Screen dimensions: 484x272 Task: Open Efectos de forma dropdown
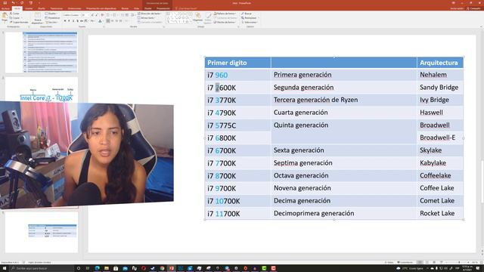tap(225, 22)
